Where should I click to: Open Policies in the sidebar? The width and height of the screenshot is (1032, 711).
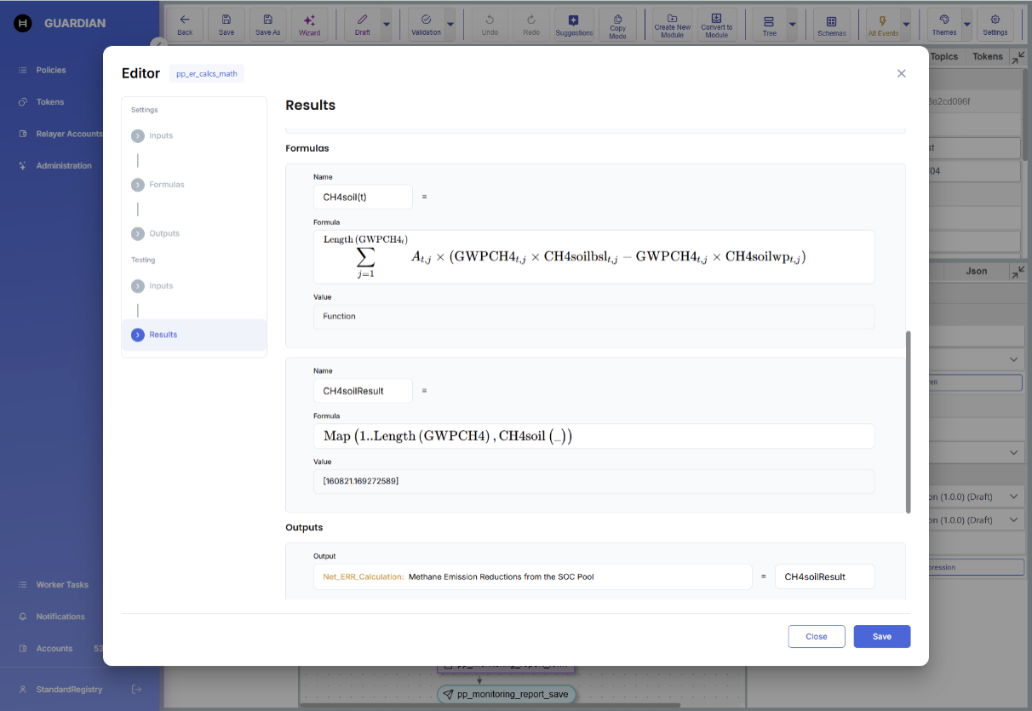pos(51,70)
